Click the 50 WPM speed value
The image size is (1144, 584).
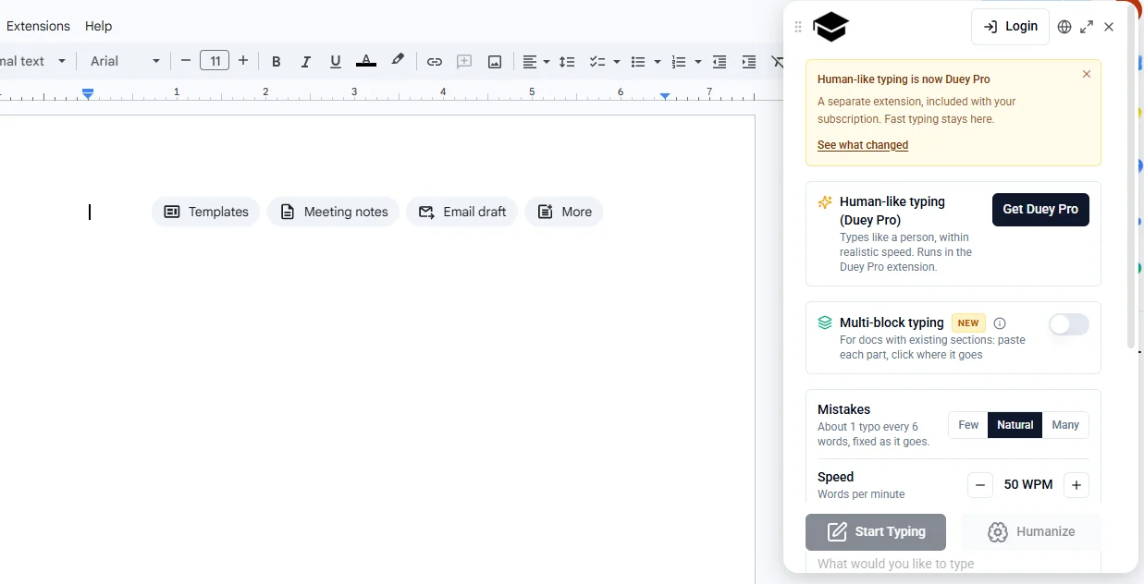pyautogui.click(x=1028, y=485)
